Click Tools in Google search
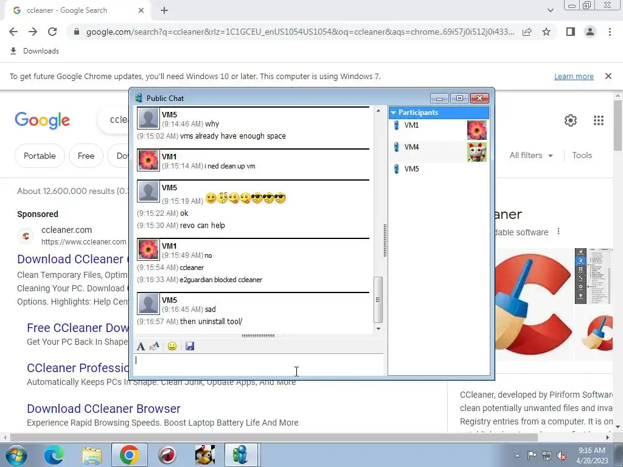This screenshot has width=623, height=467. 582,155
